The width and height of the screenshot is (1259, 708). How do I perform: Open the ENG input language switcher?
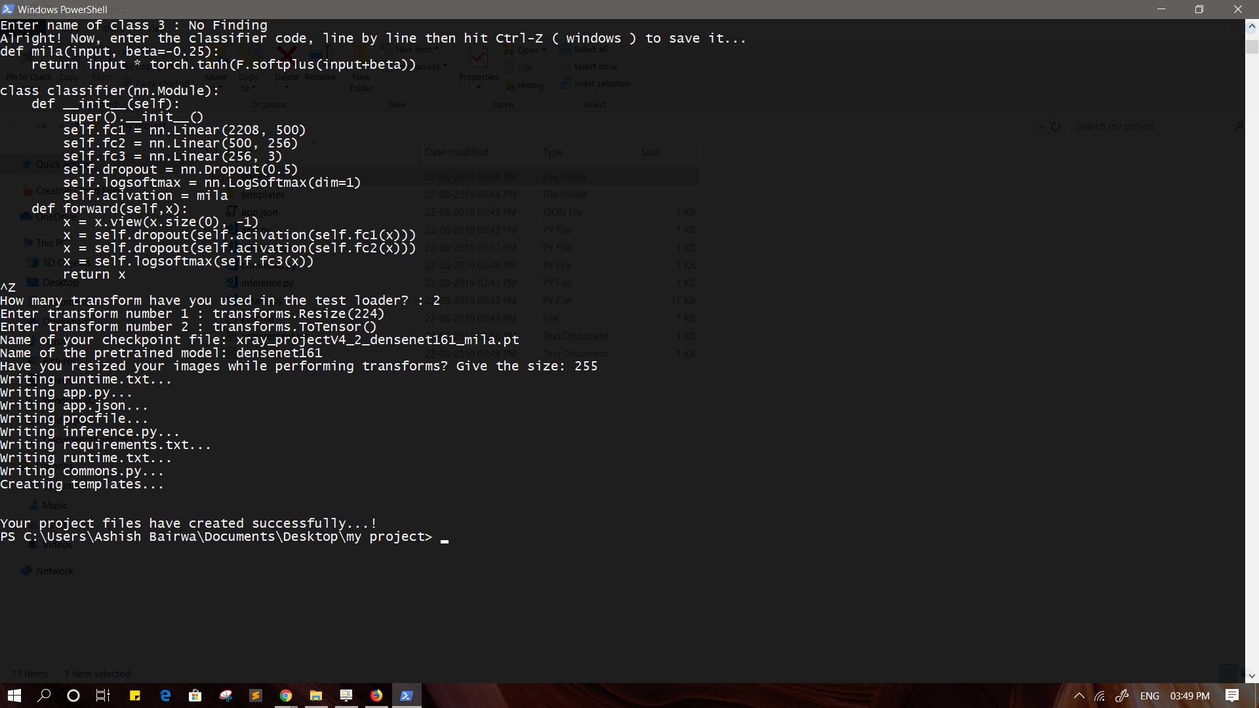[1149, 696]
